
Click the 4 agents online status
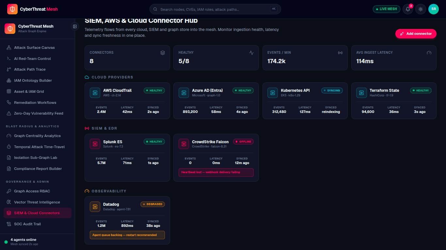coord(23,240)
